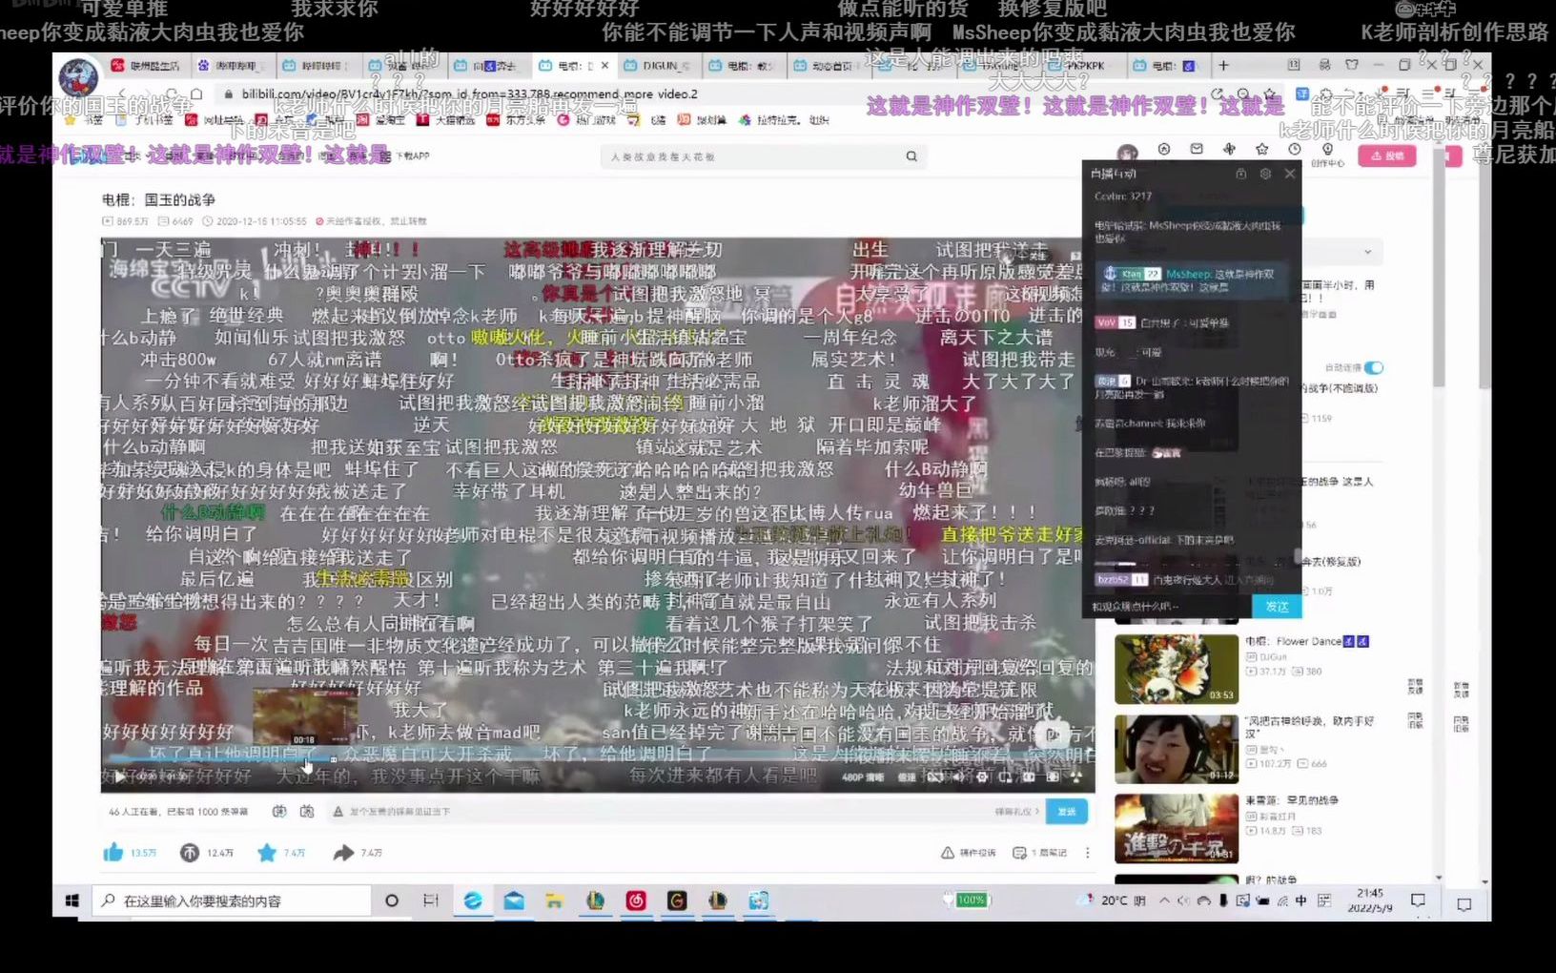The image size is (1556, 973).
Task: Share the video using the arrow icon
Action: pyautogui.click(x=343, y=852)
